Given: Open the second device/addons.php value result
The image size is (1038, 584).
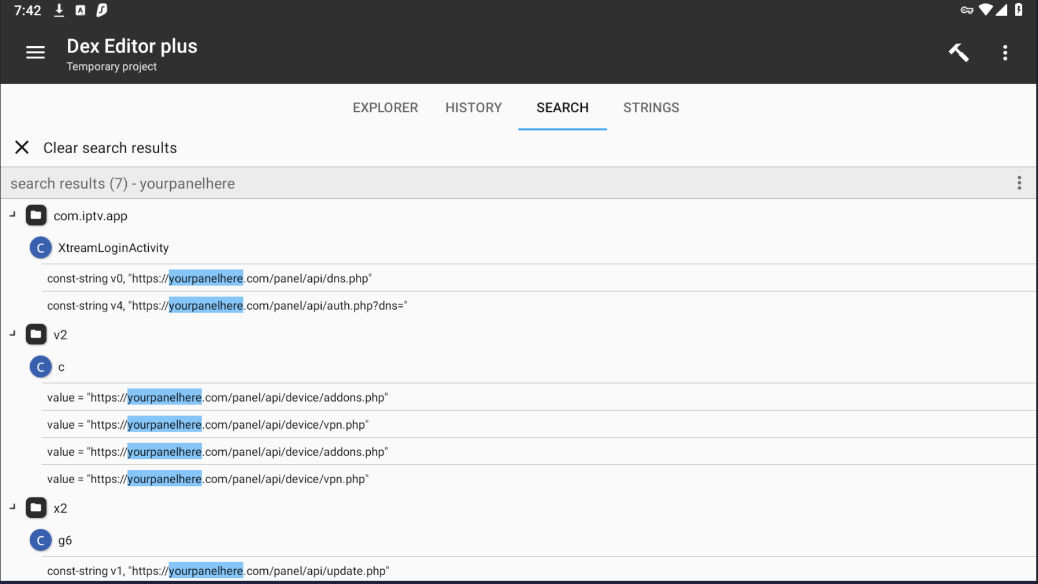Looking at the screenshot, I should 539,452.
